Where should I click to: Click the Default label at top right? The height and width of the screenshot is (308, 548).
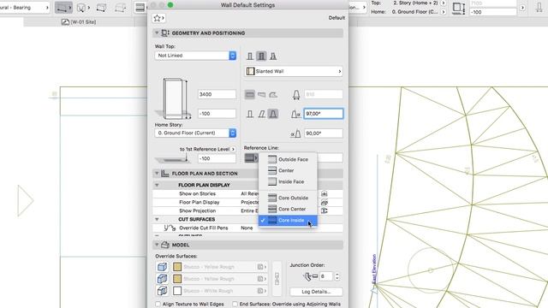tap(337, 18)
